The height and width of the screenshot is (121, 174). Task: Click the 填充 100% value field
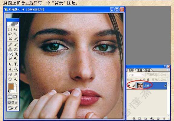click(163, 80)
